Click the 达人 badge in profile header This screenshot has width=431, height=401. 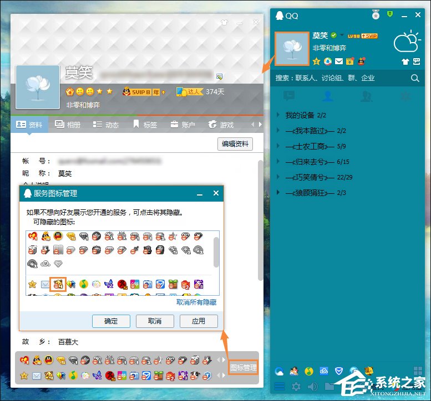tap(190, 91)
